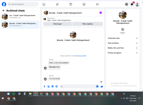
Task: Click the View buyer button
Action: 57,24
